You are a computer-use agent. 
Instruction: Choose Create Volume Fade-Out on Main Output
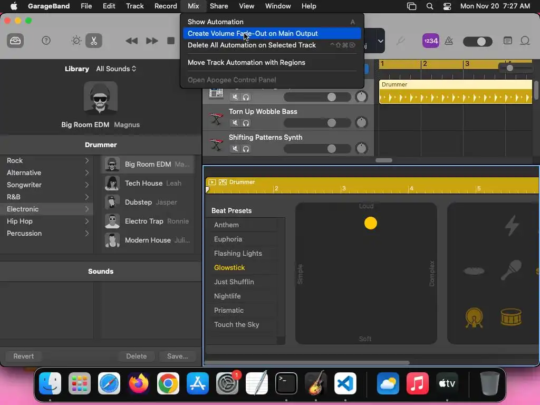(x=272, y=33)
